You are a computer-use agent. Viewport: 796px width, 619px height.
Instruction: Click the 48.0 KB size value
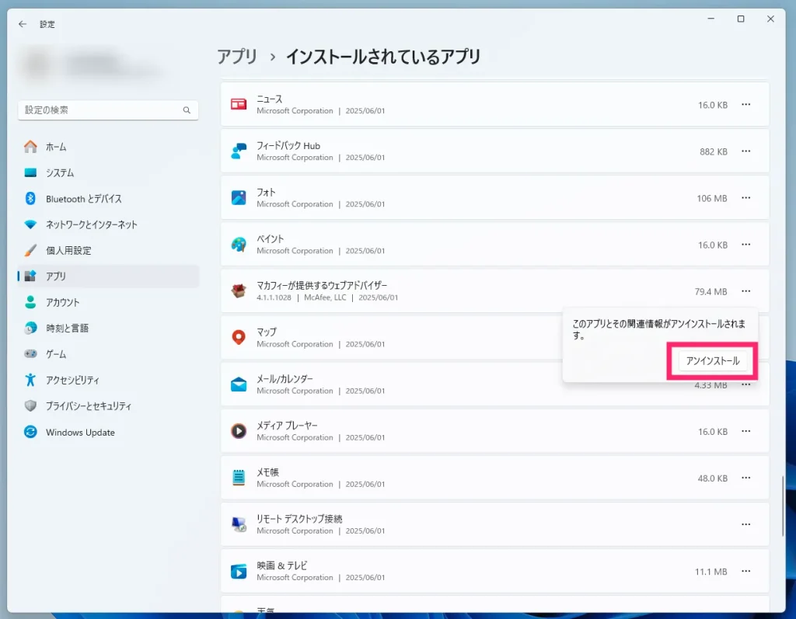pos(712,478)
